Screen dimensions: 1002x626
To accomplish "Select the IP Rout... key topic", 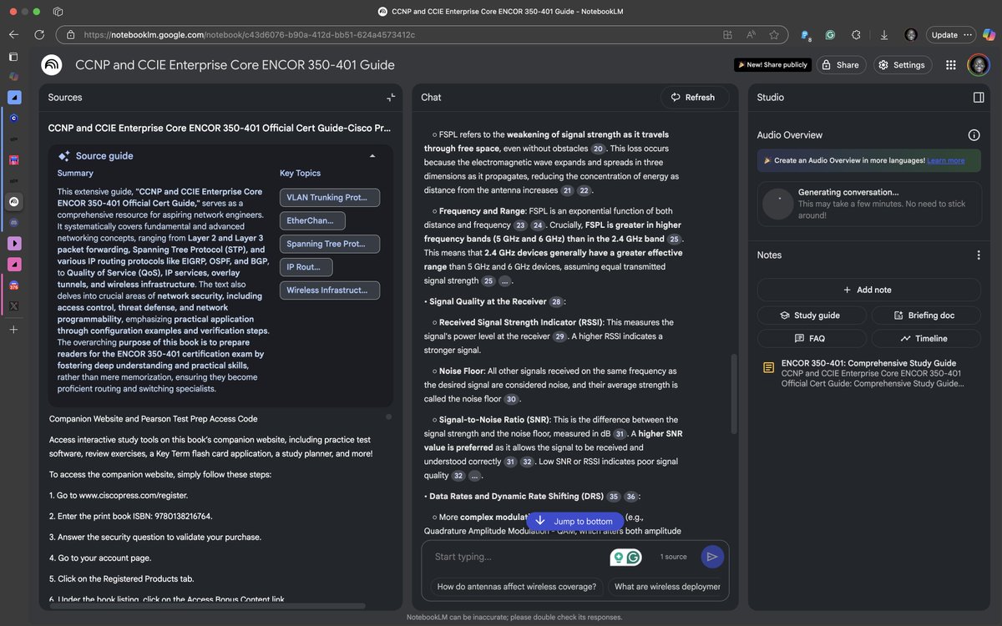I will click(306, 267).
